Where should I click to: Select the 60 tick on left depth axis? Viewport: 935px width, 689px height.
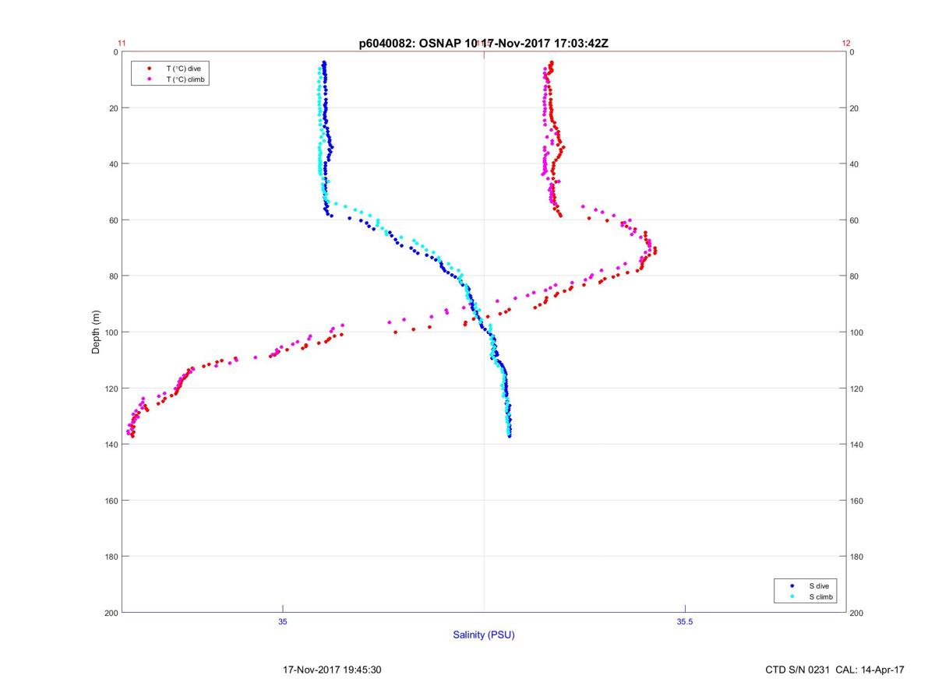click(113, 220)
